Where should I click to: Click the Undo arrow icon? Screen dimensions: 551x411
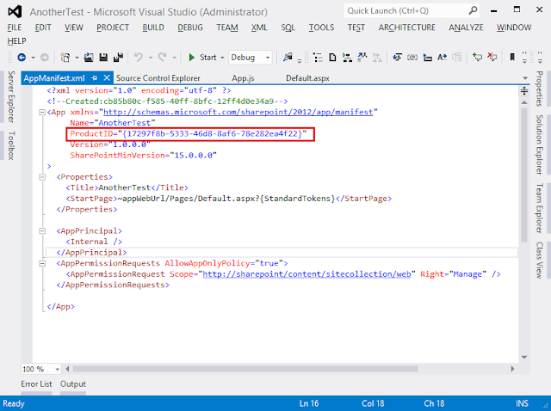(x=139, y=58)
